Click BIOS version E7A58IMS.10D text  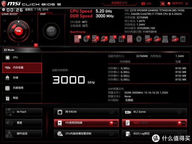[146, 28]
